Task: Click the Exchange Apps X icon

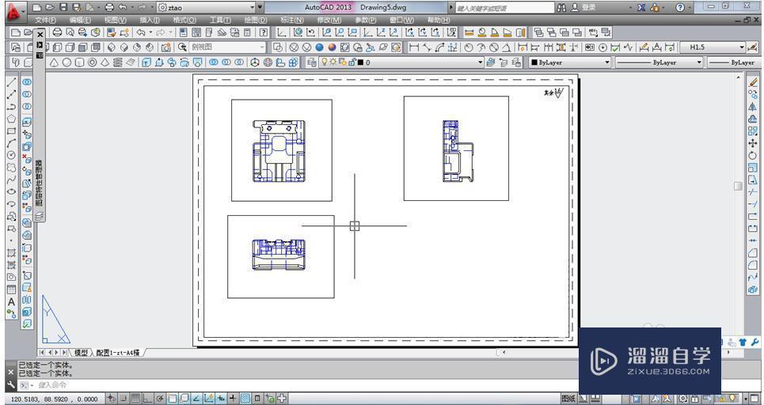Action: 641,7
